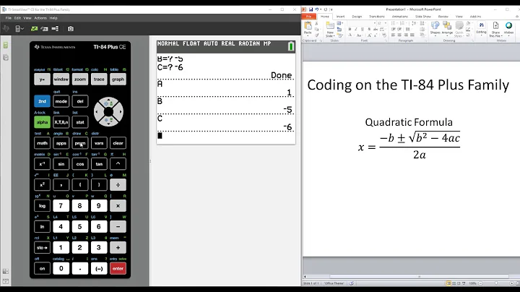This screenshot has height=292, width=520.
Task: Tap the sto→ key on the calculator
Action: coord(42,247)
